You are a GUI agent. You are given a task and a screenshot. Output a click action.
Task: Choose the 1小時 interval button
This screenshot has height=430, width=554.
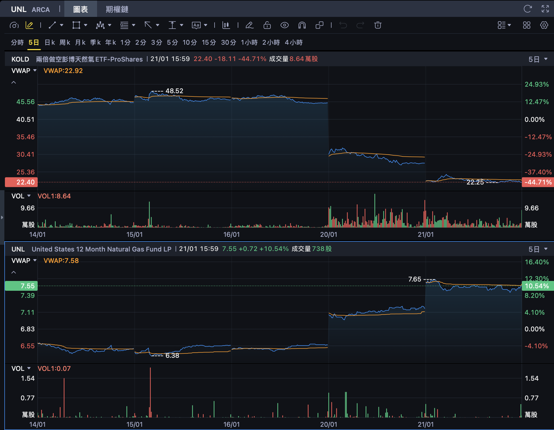[249, 43]
